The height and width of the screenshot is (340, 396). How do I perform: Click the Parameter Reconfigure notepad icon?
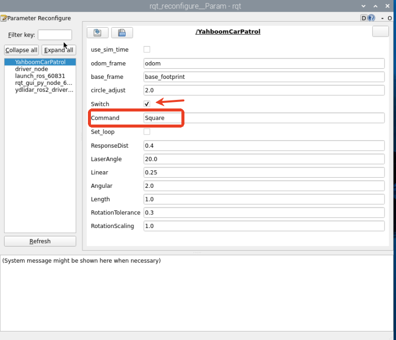point(4,18)
